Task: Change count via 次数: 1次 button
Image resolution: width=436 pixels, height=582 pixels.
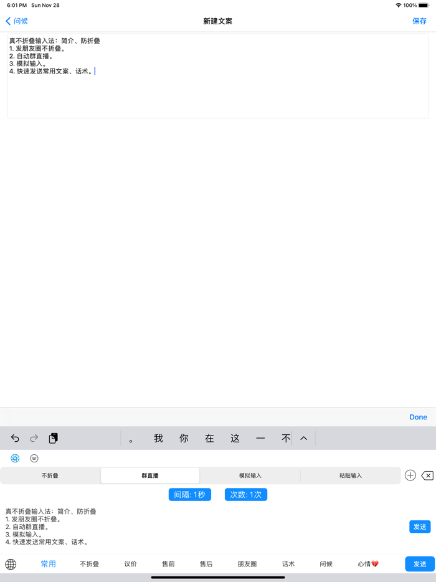Action: click(246, 494)
